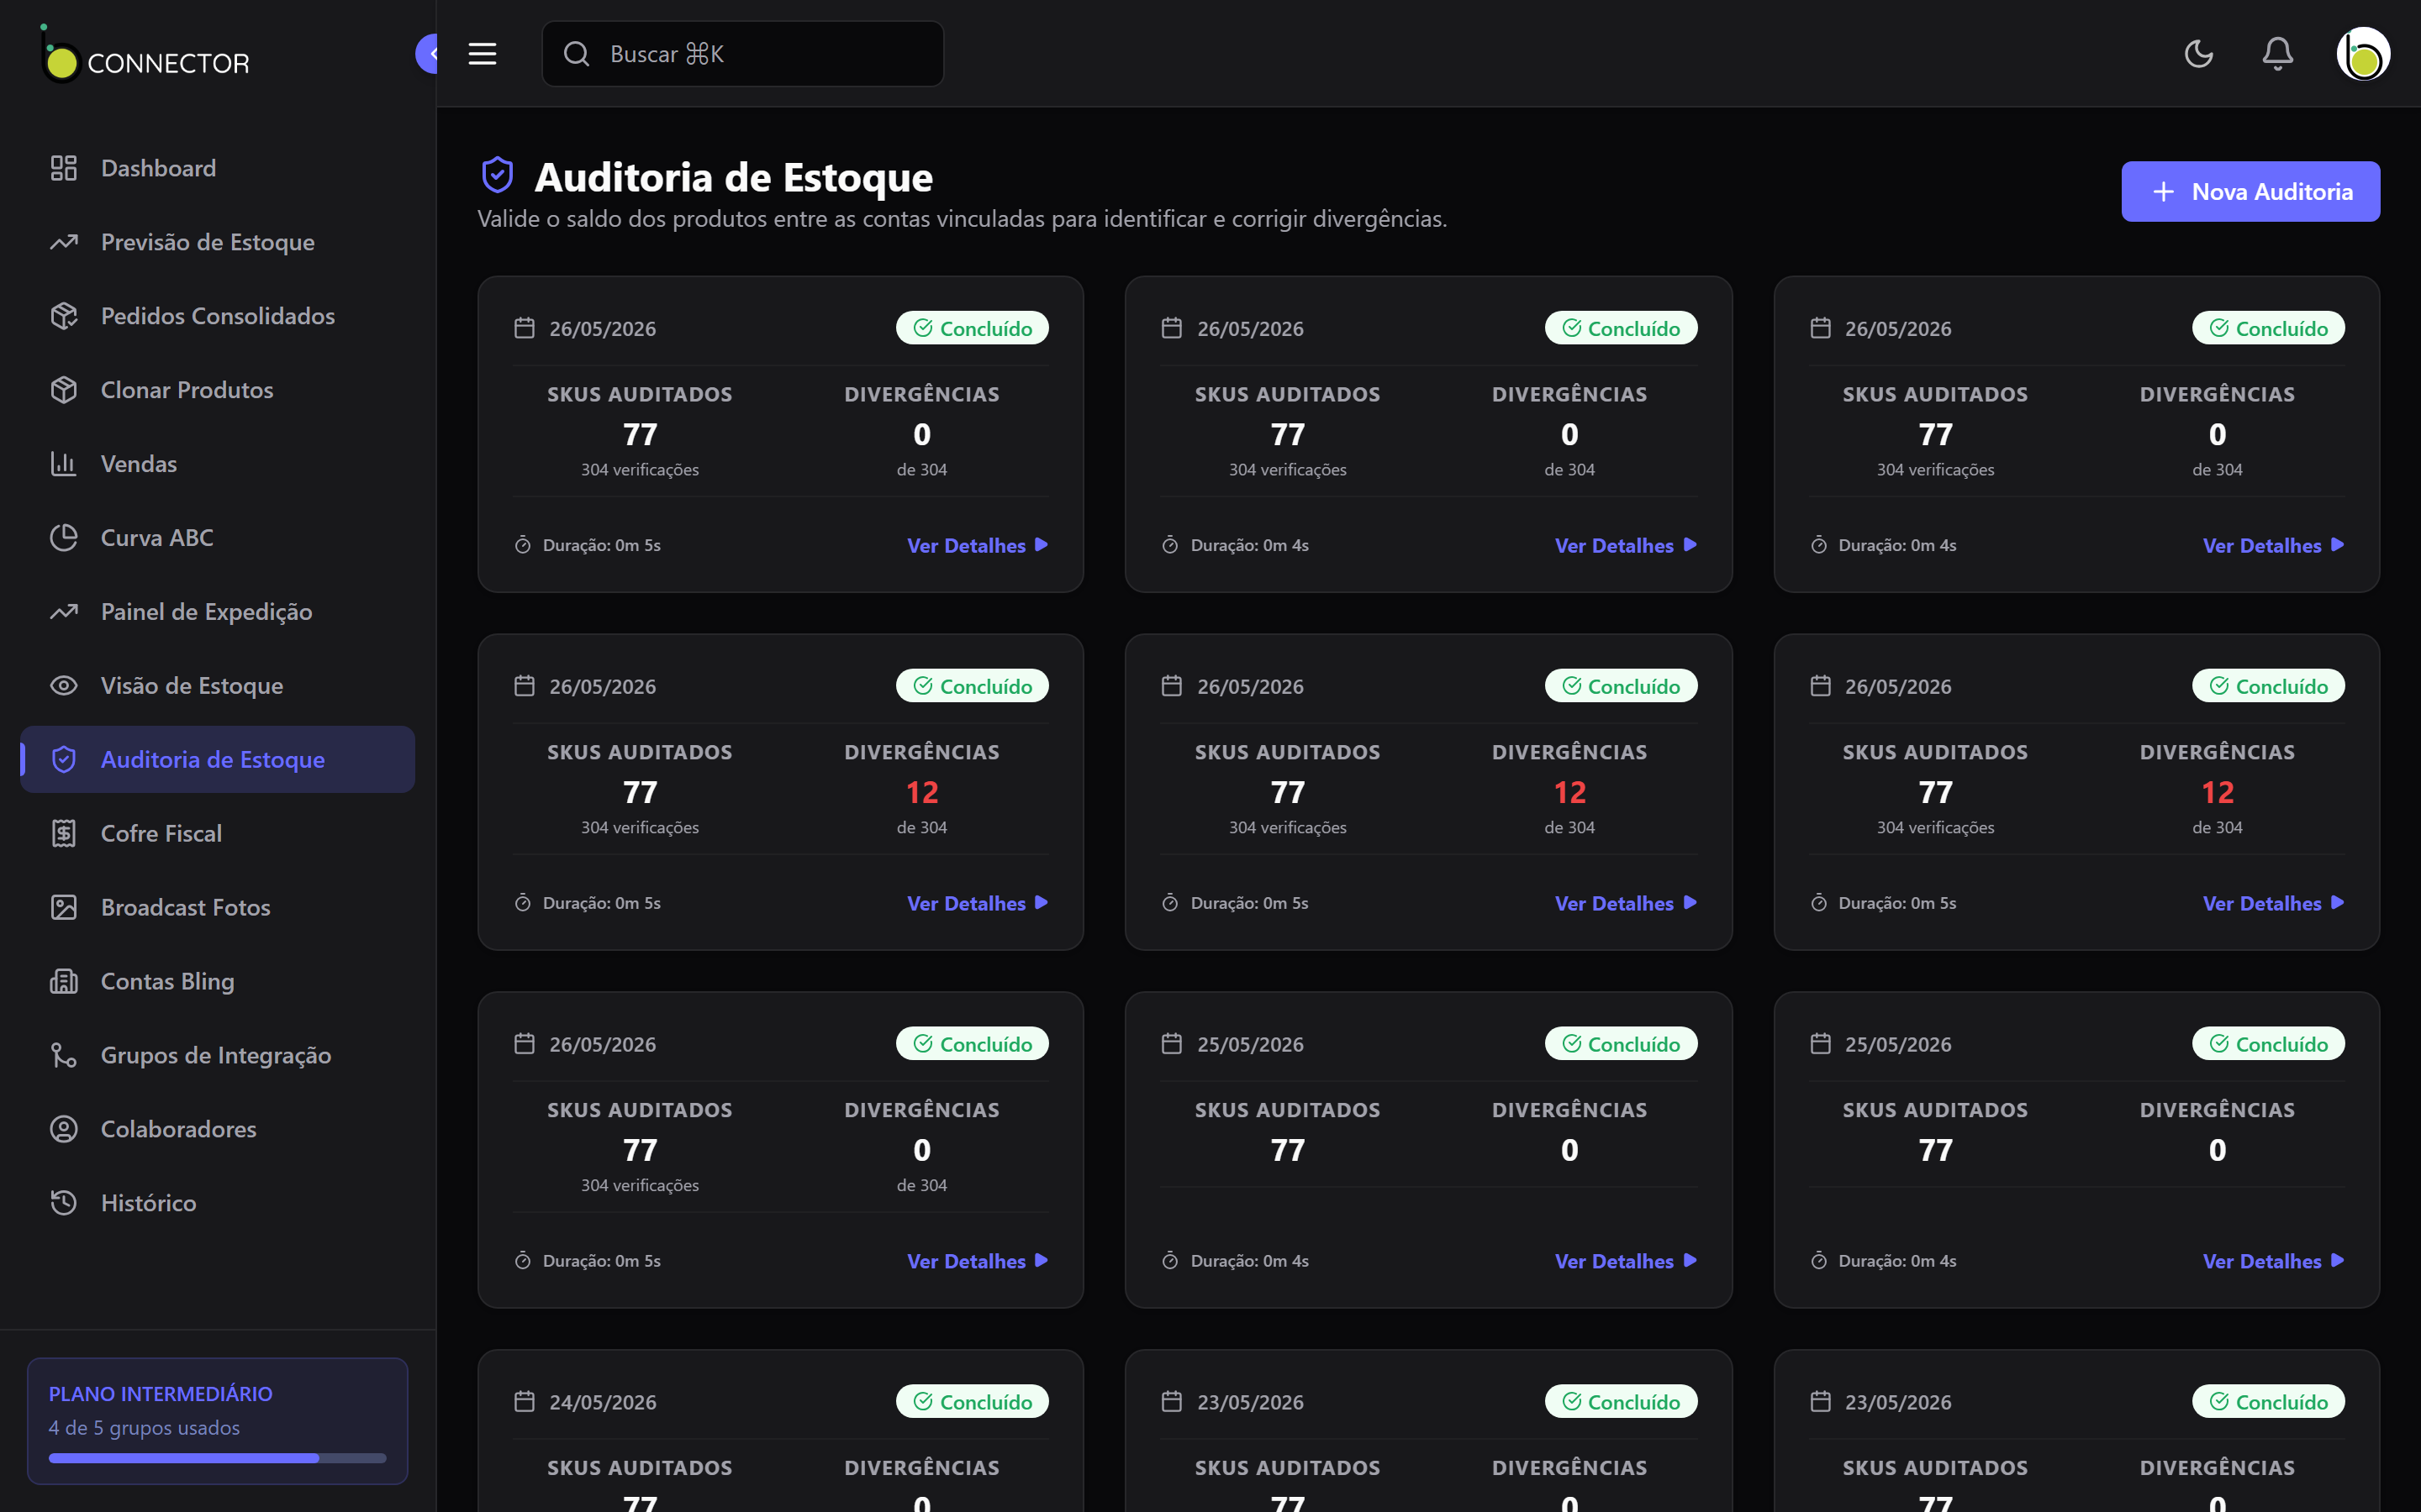2421x1512 pixels.
Task: Open the Dashboard grid icon
Action: point(64,168)
